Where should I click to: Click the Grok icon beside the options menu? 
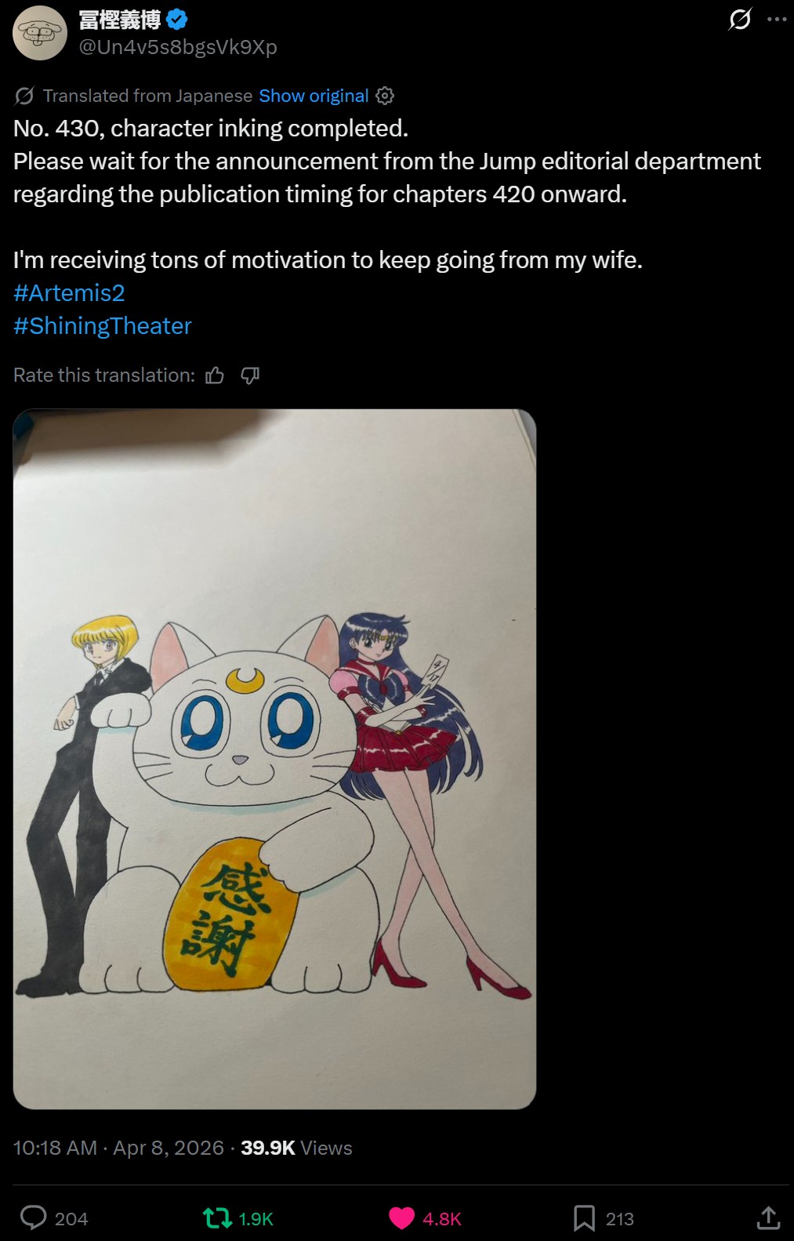tap(739, 19)
